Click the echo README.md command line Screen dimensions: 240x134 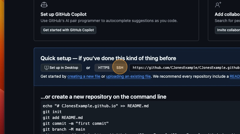coord(96,106)
